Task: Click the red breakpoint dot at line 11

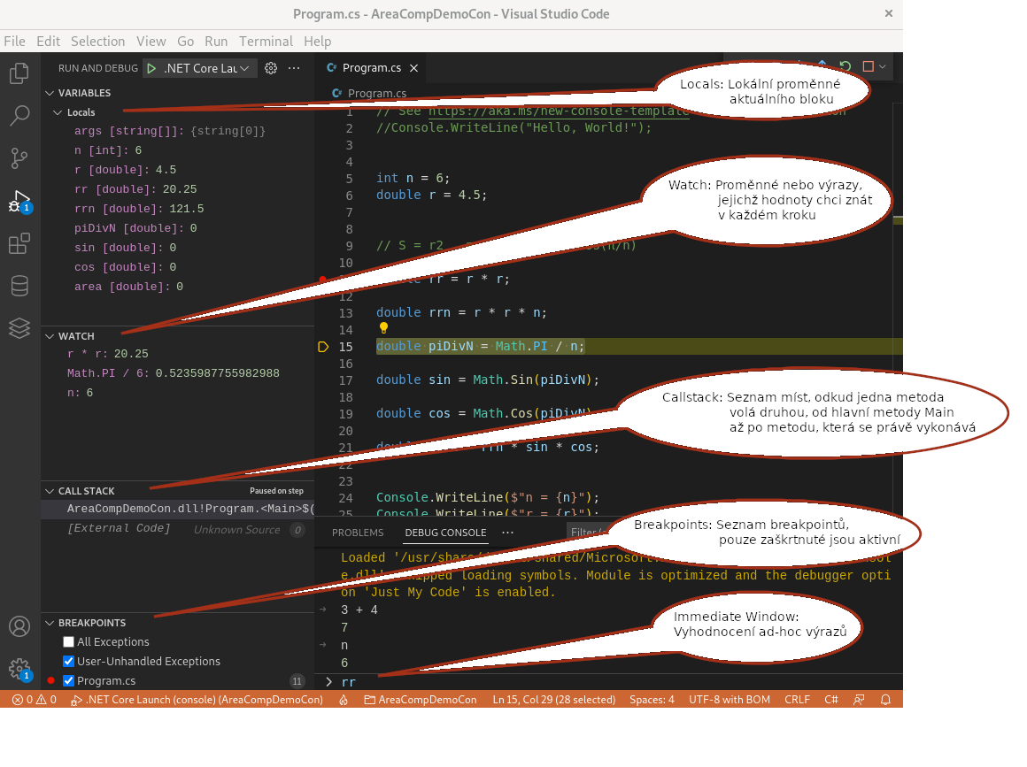Action: (322, 280)
